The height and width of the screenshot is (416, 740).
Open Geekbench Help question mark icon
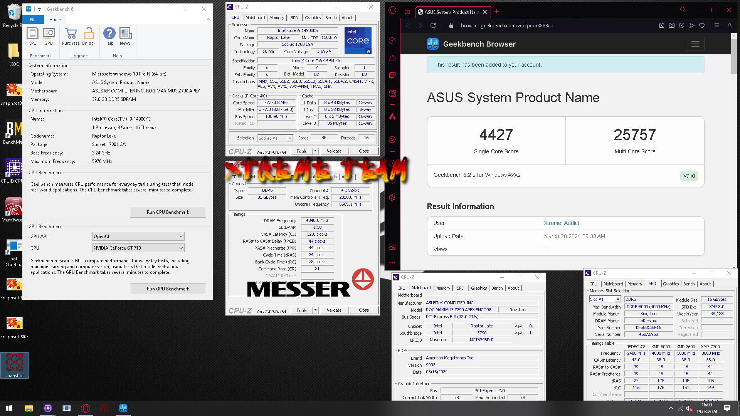[109, 37]
